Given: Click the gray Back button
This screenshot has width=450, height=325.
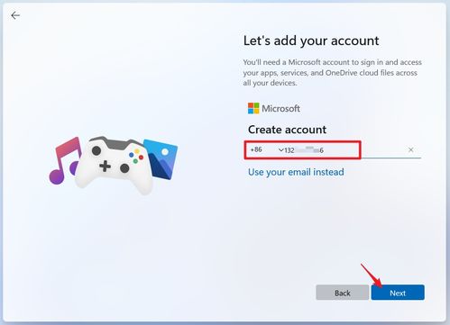Looking at the screenshot, I should pos(343,293).
